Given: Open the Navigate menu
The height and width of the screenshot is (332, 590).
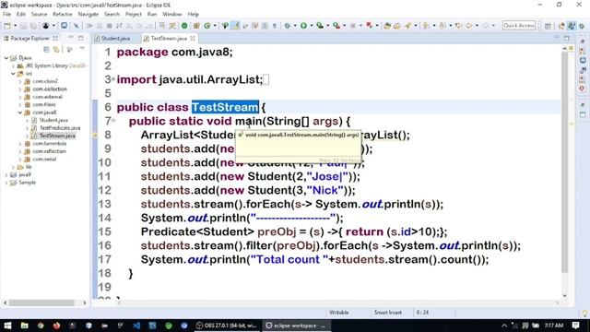Looking at the screenshot, I should pos(88,15).
